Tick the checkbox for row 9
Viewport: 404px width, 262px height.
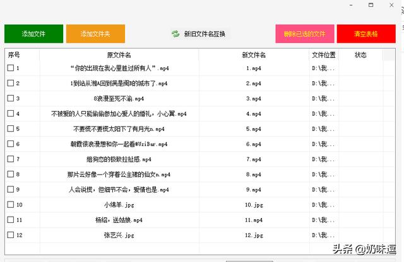tap(11, 189)
